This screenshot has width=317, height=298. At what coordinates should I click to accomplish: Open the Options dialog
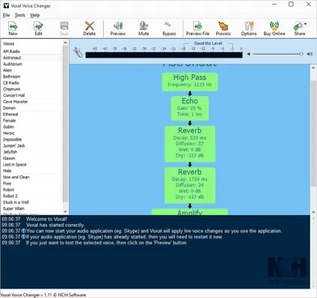[249, 28]
